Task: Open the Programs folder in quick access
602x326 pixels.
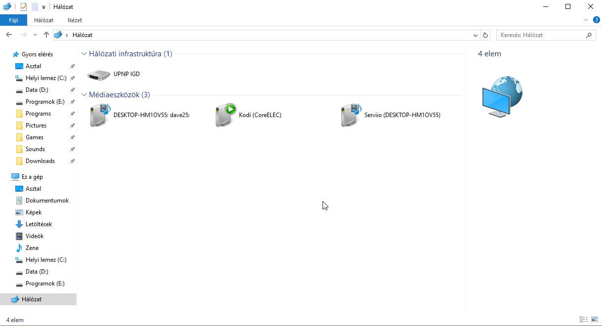Action: tap(38, 114)
